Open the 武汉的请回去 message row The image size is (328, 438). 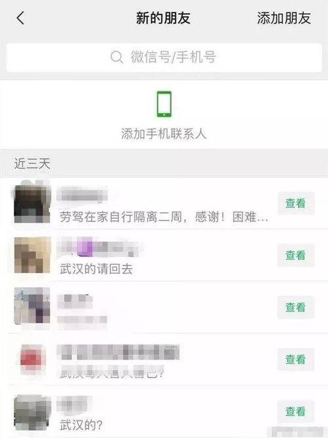pos(164,256)
